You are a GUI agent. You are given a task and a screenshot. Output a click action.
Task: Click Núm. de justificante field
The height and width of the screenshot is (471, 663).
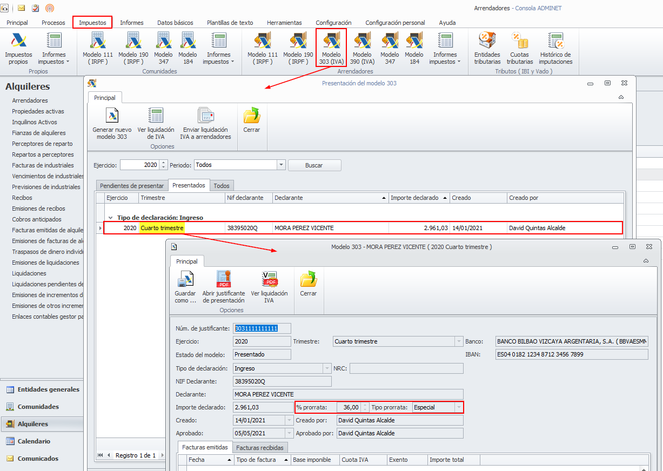[x=262, y=328]
